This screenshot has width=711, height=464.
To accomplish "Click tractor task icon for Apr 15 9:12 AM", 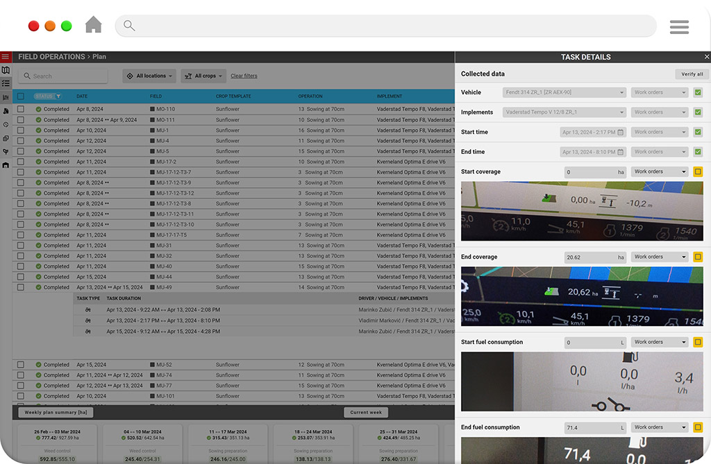I will (88, 332).
